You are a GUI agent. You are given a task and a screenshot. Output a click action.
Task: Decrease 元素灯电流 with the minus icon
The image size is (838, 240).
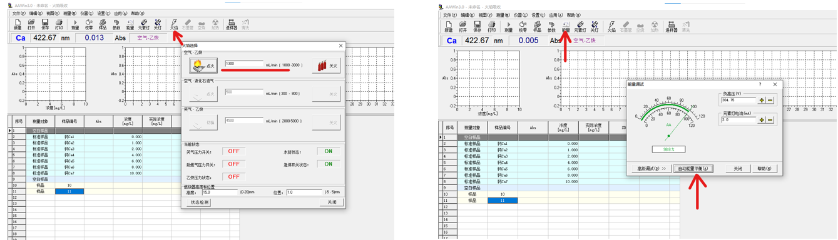[x=770, y=119]
